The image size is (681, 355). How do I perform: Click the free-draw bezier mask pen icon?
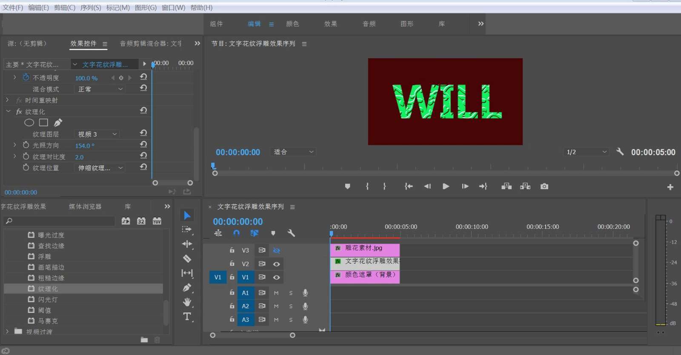[x=58, y=123]
